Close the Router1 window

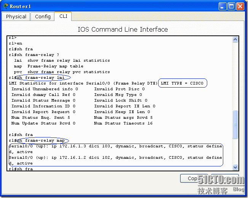(240, 6)
